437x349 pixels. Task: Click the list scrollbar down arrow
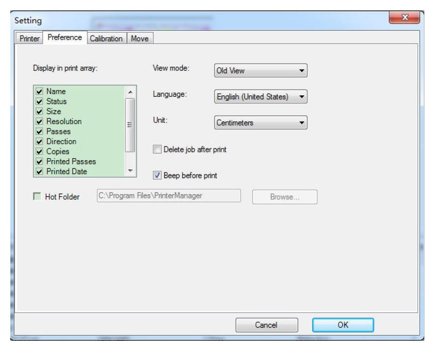(x=129, y=171)
